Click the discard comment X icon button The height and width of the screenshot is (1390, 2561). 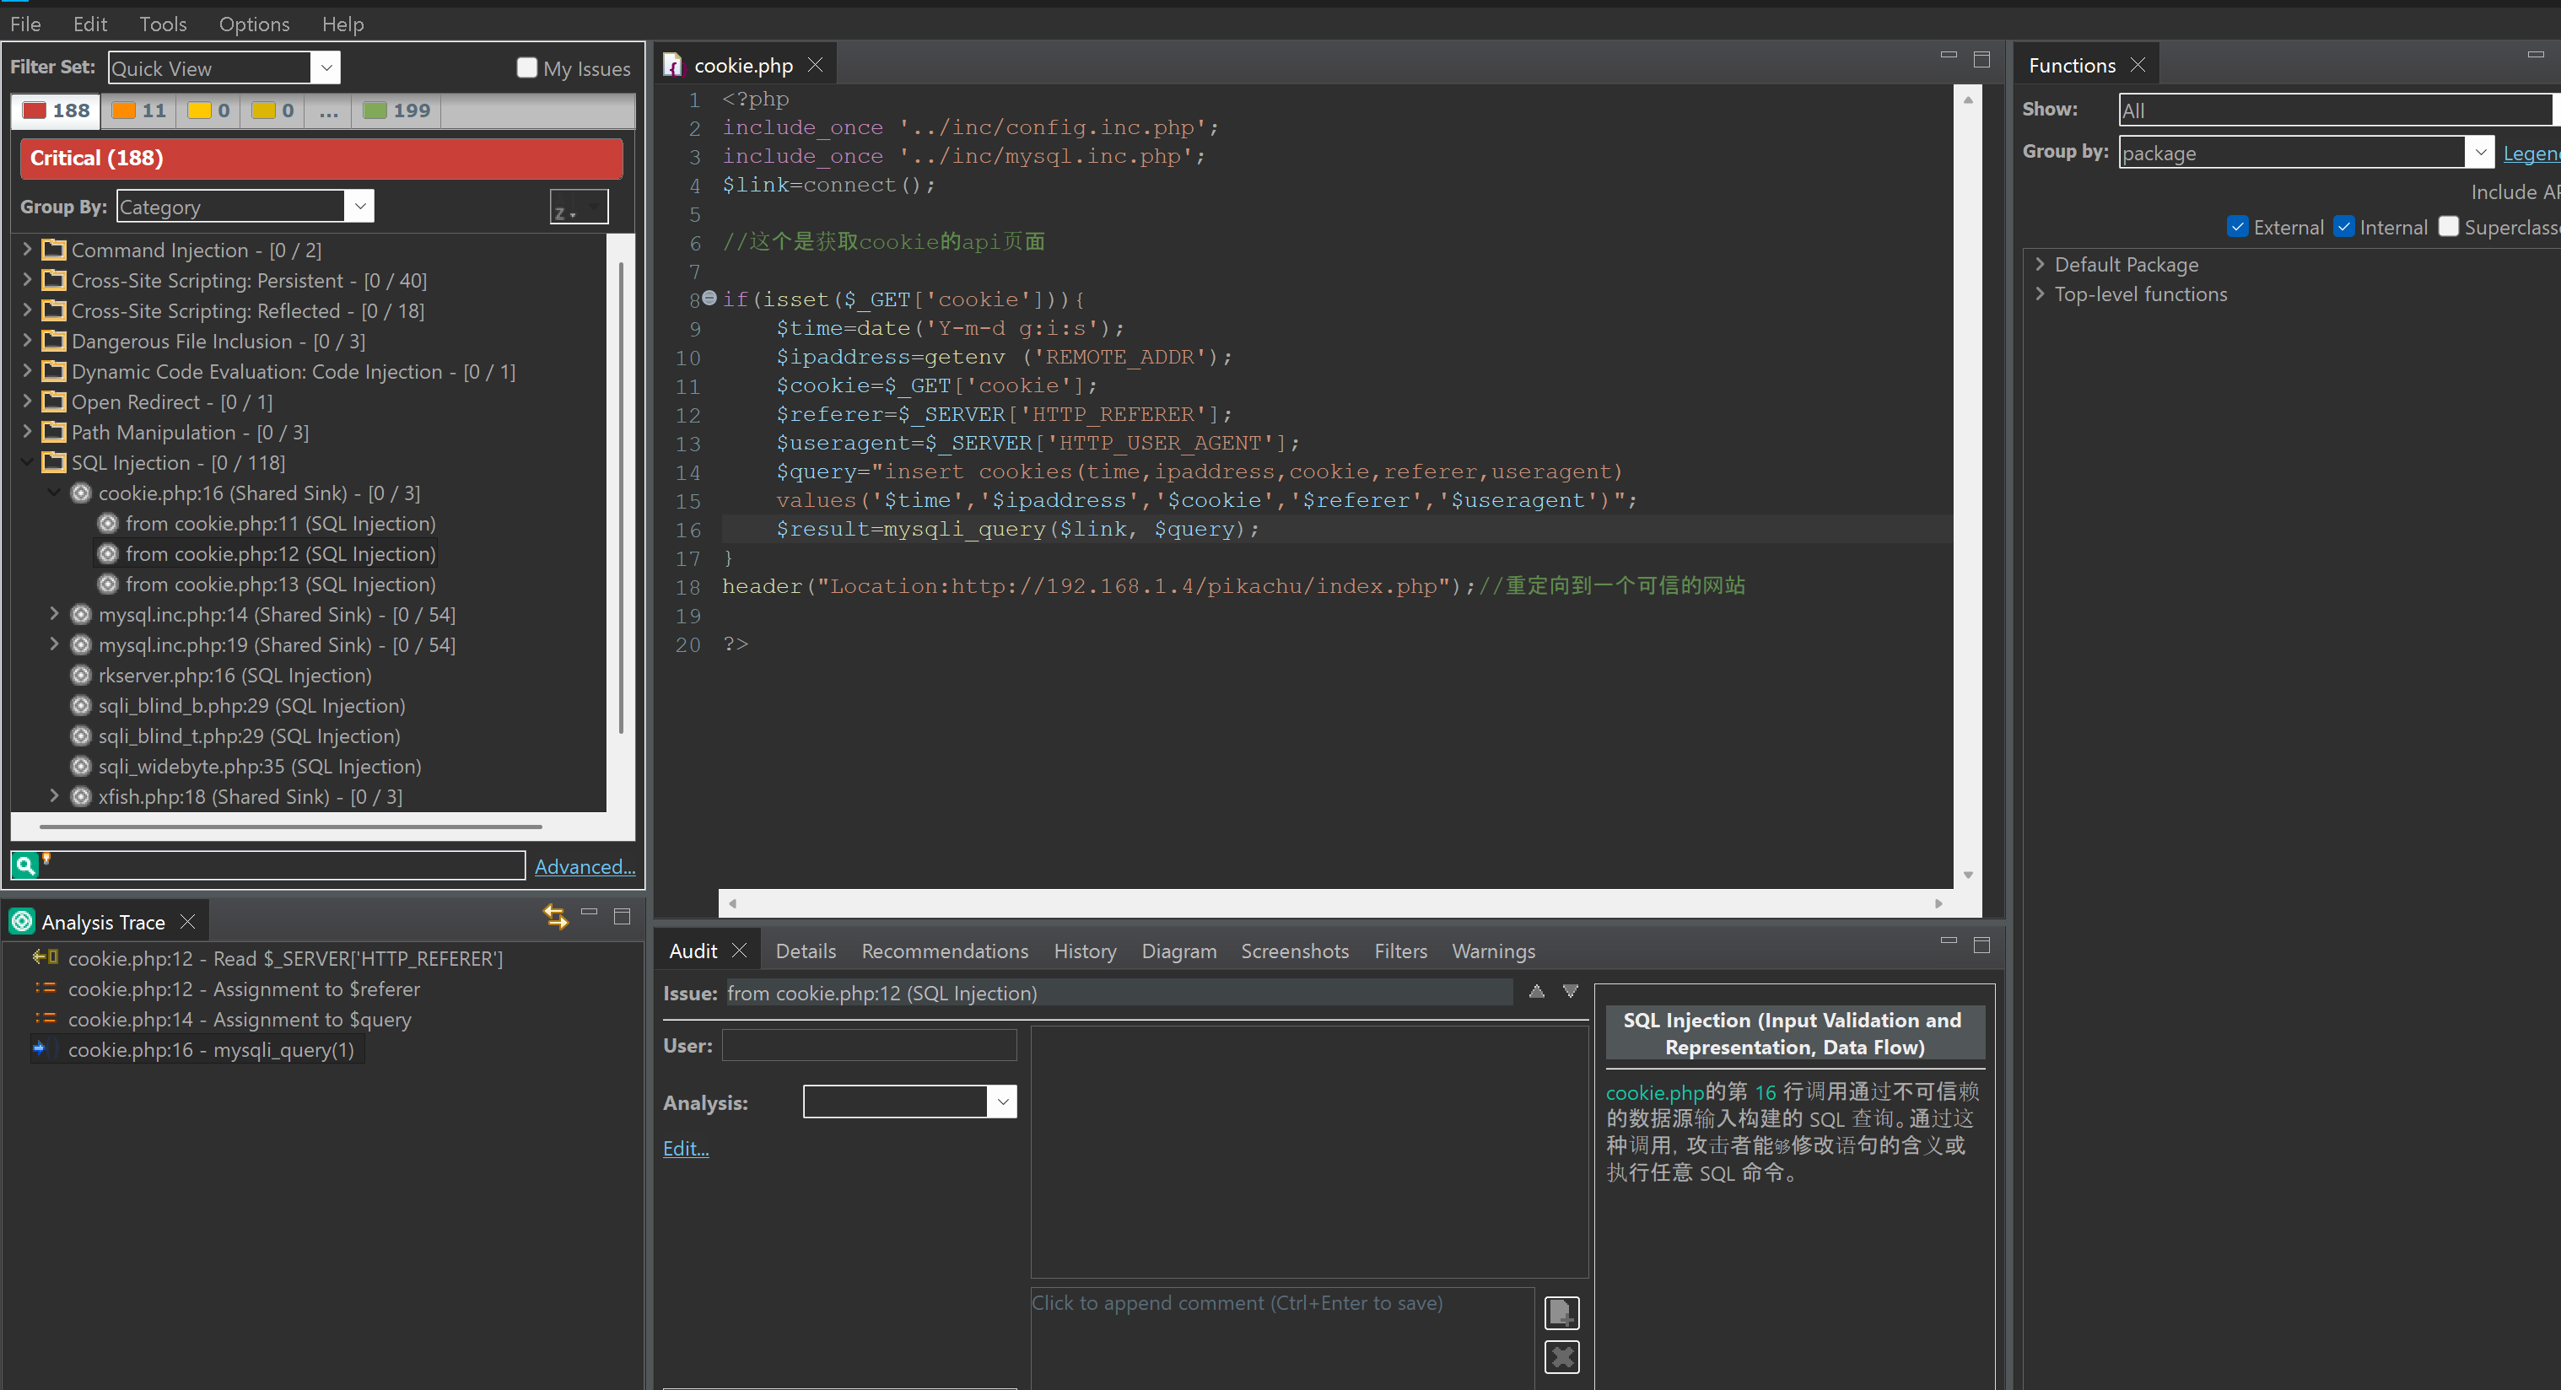pyautogui.click(x=1561, y=1356)
